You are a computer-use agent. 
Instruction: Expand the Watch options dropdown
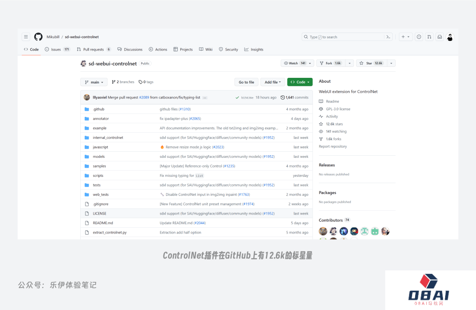(x=310, y=63)
